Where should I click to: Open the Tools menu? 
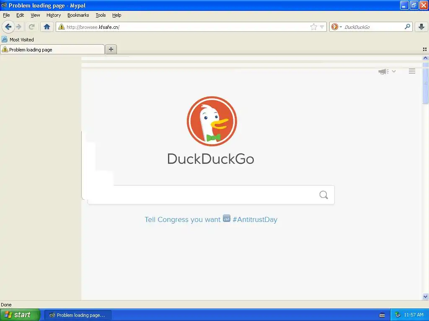(101, 15)
